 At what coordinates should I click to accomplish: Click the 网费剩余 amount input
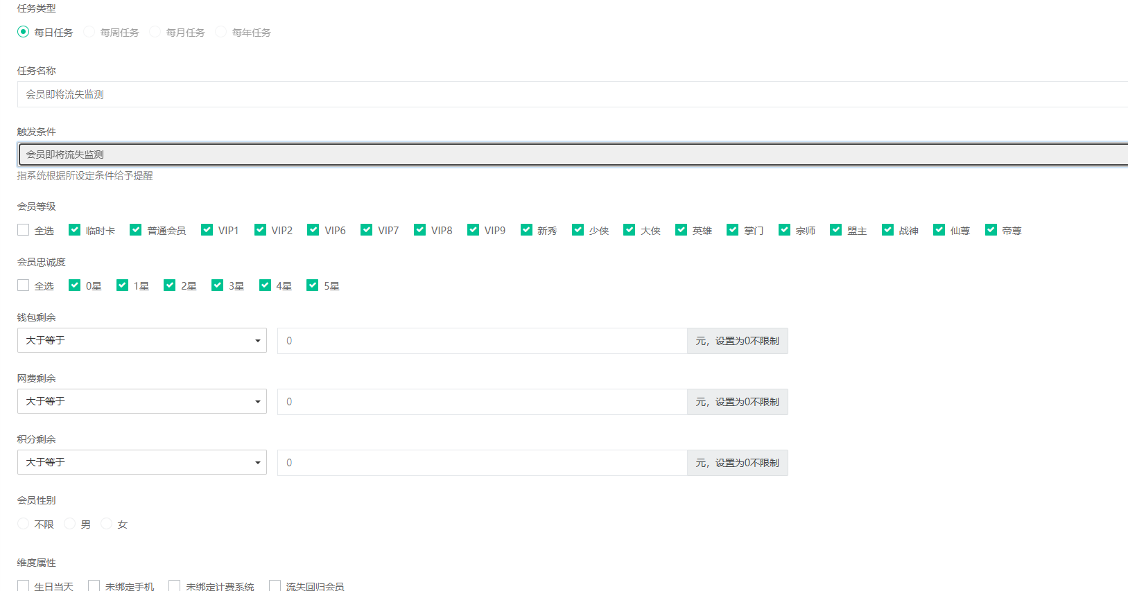(x=482, y=402)
